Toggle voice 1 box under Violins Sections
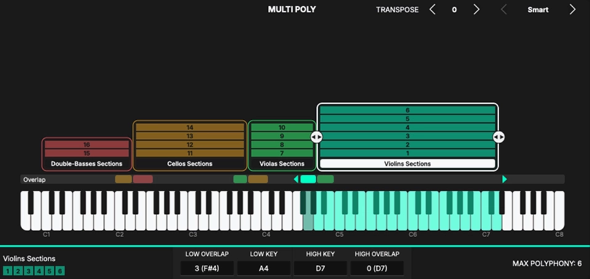 (x=7, y=271)
